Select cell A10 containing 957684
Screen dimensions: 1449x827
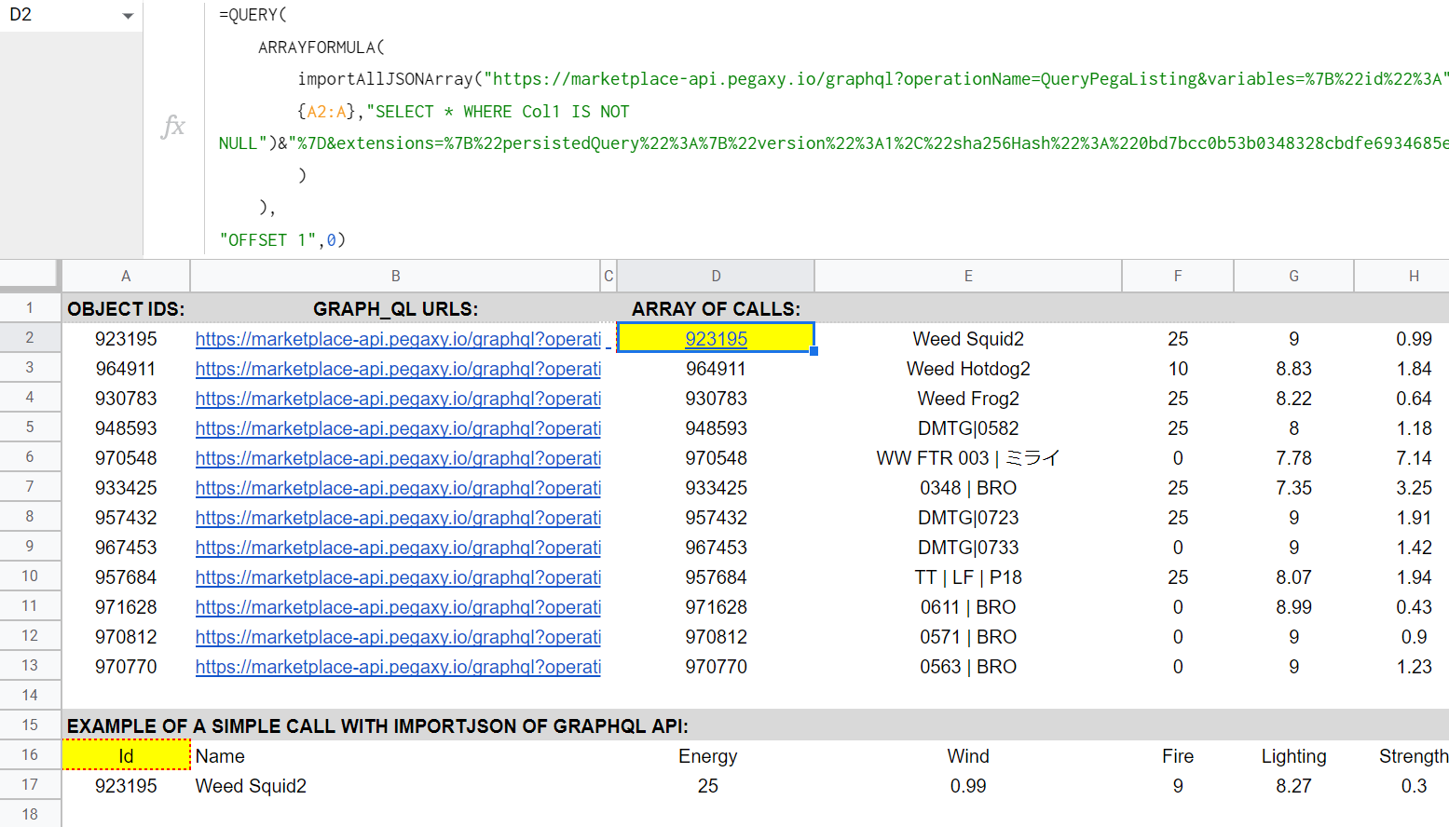pos(126,577)
